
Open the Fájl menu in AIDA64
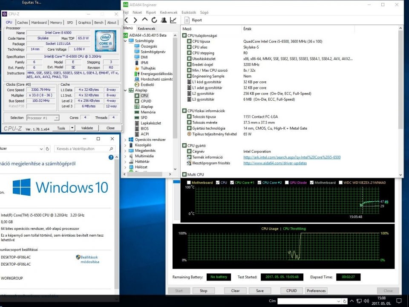(126, 12)
